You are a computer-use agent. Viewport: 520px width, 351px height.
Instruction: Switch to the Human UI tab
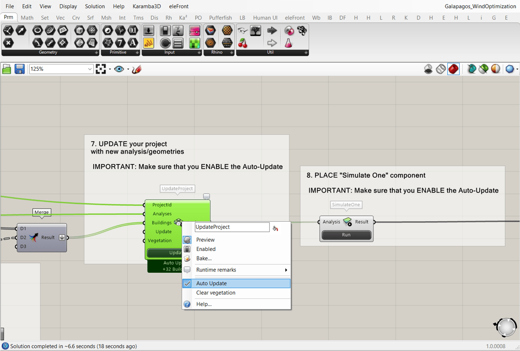(x=265, y=18)
